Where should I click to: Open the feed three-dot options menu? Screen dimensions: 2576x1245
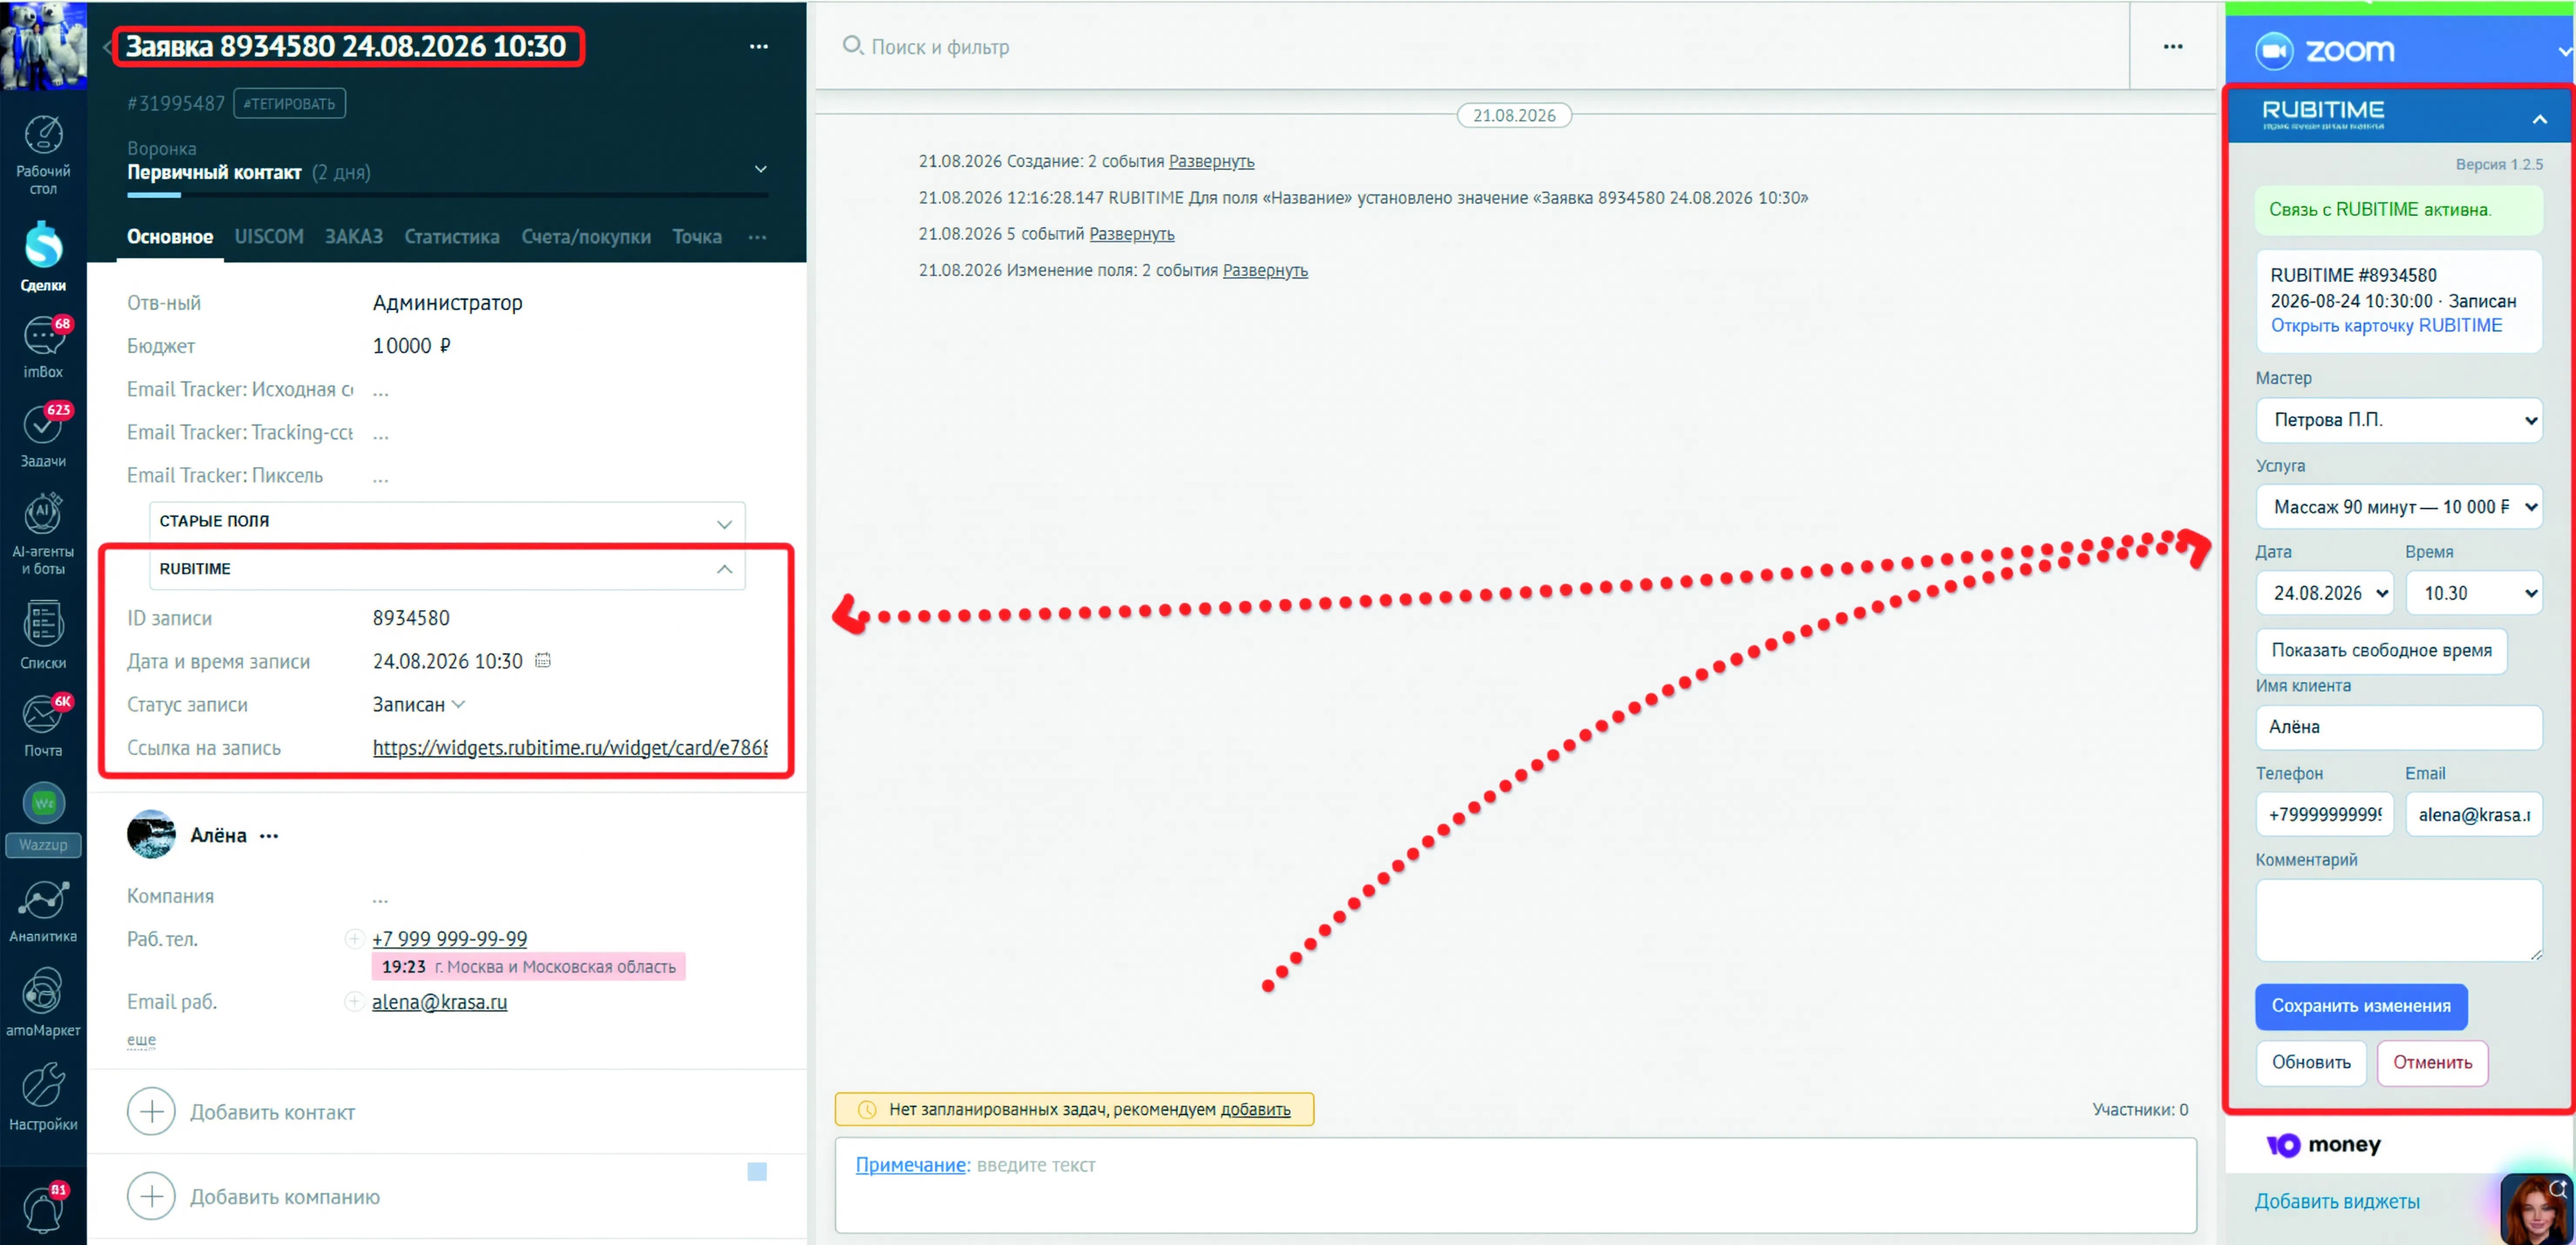point(2172,46)
